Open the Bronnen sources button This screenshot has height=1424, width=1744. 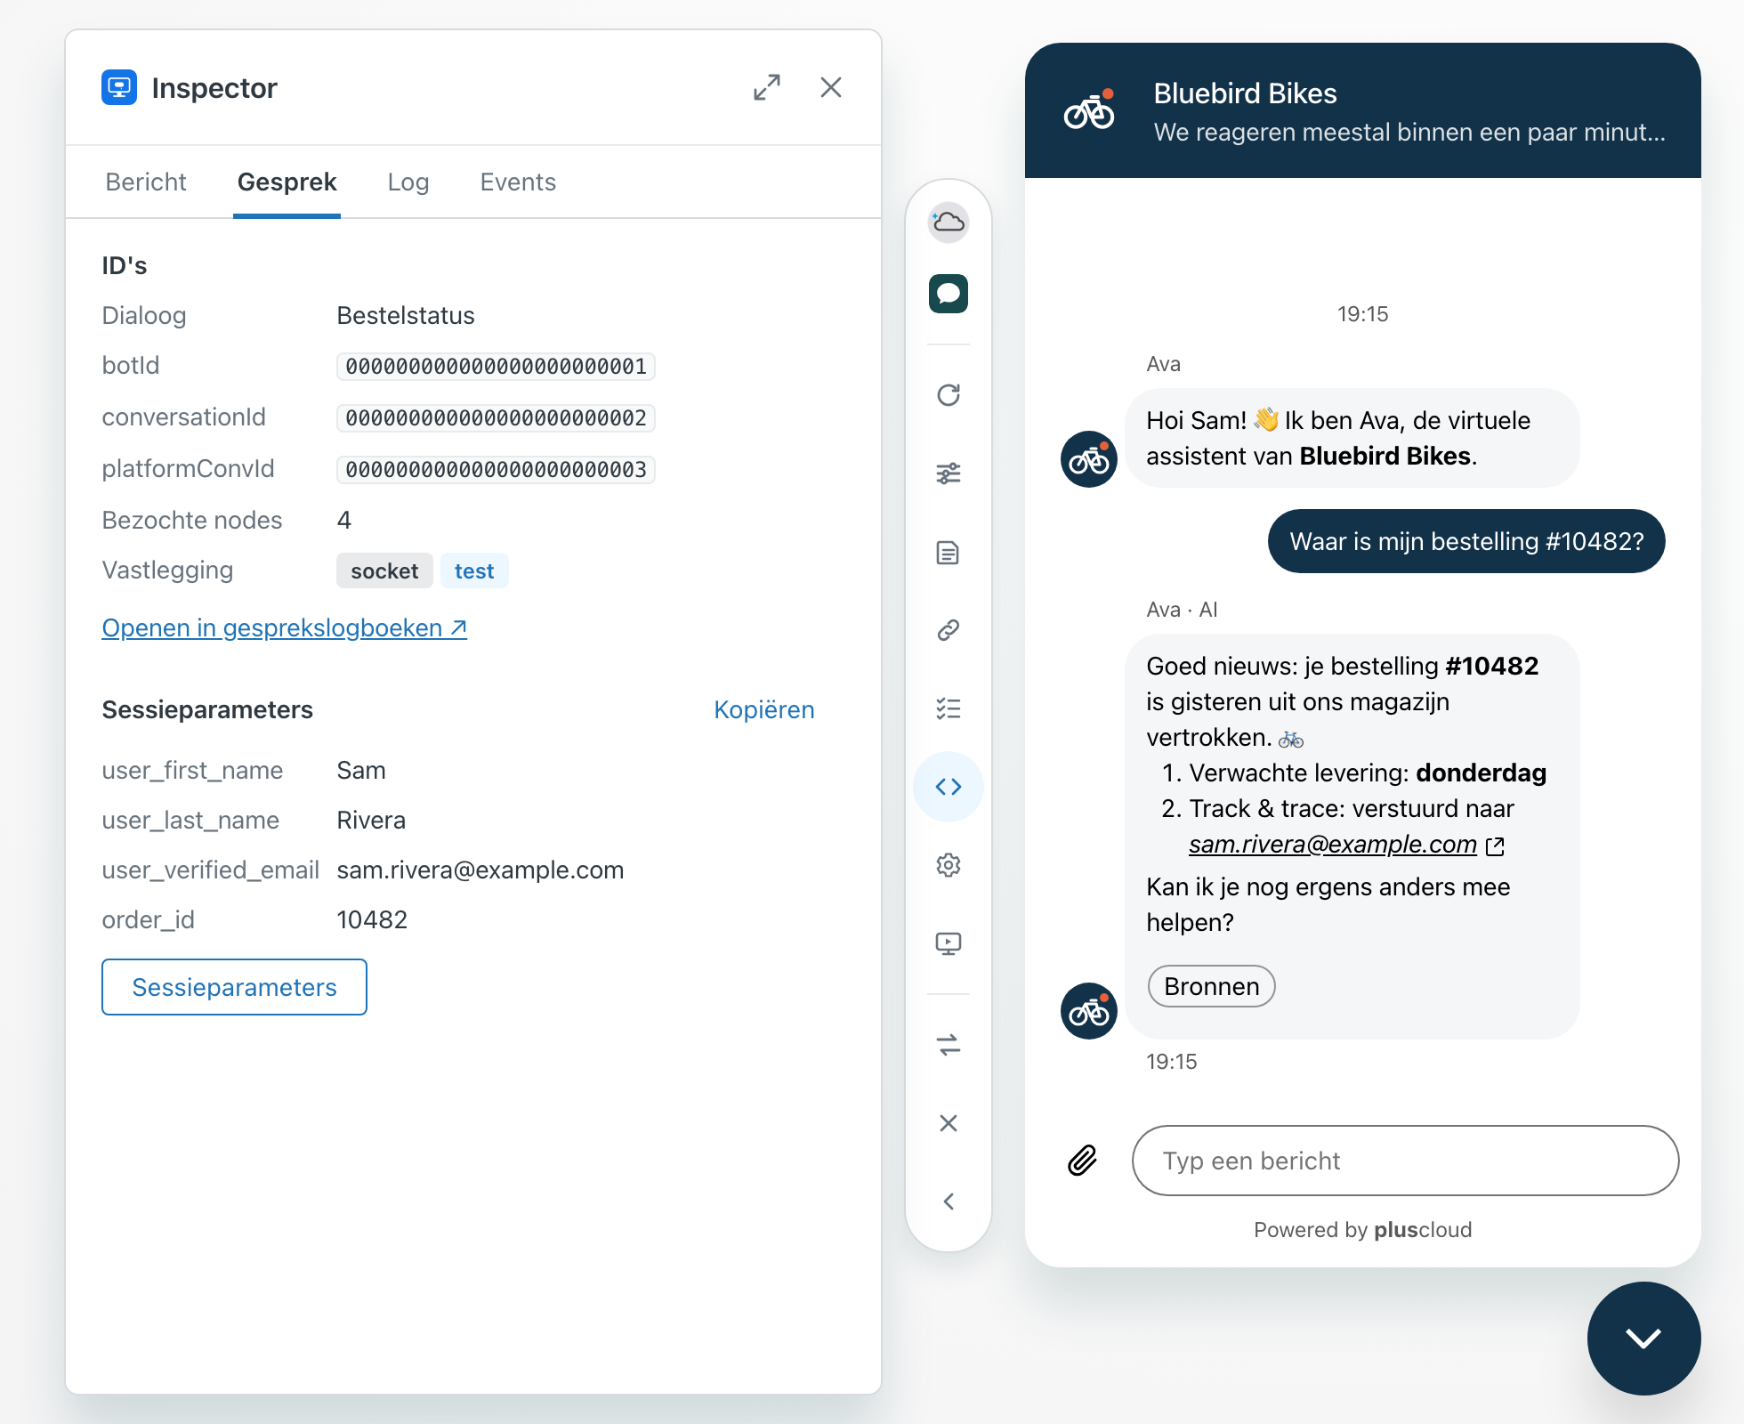(1212, 986)
